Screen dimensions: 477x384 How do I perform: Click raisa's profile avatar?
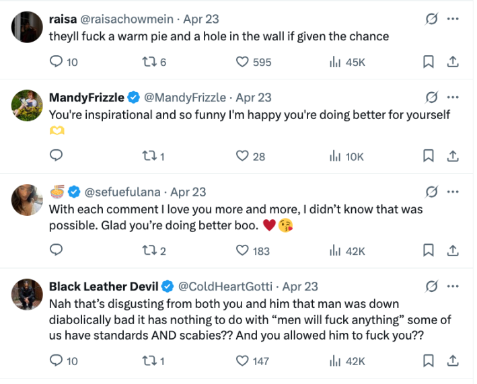pyautogui.click(x=28, y=27)
